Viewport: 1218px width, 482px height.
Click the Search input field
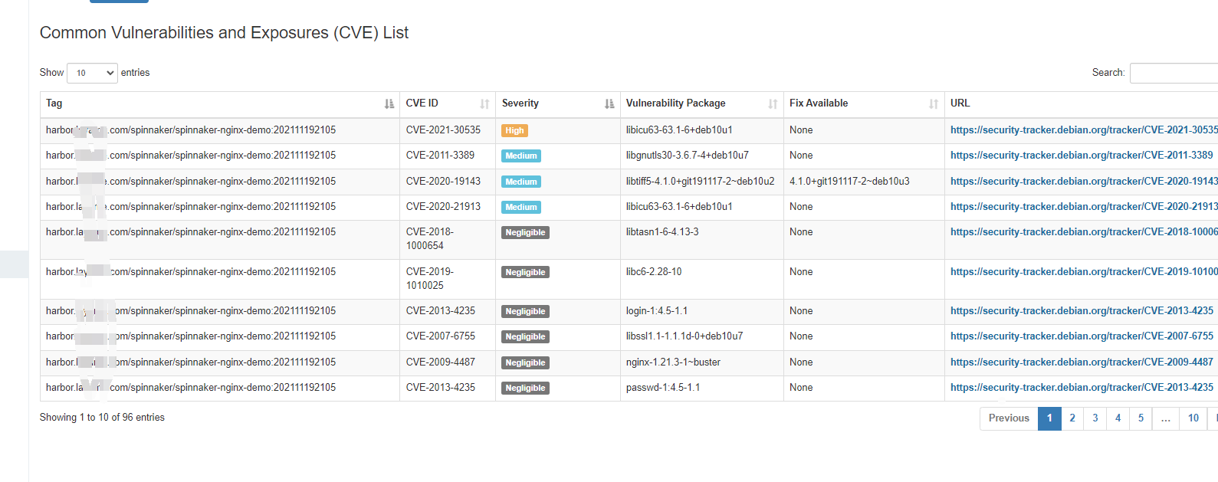(x=1174, y=73)
